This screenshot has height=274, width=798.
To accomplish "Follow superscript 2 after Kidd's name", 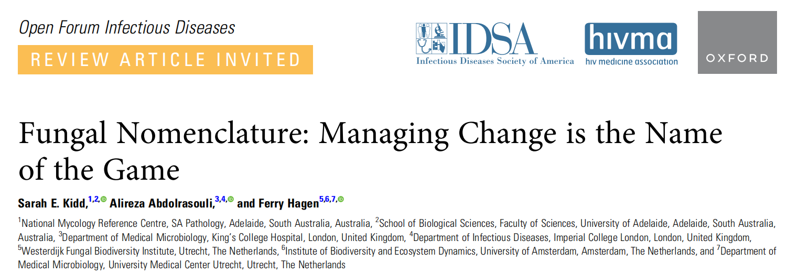I will pos(96,199).
